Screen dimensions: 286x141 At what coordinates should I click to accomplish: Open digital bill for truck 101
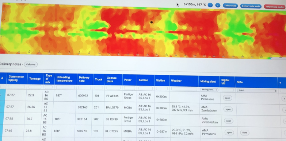(228, 98)
